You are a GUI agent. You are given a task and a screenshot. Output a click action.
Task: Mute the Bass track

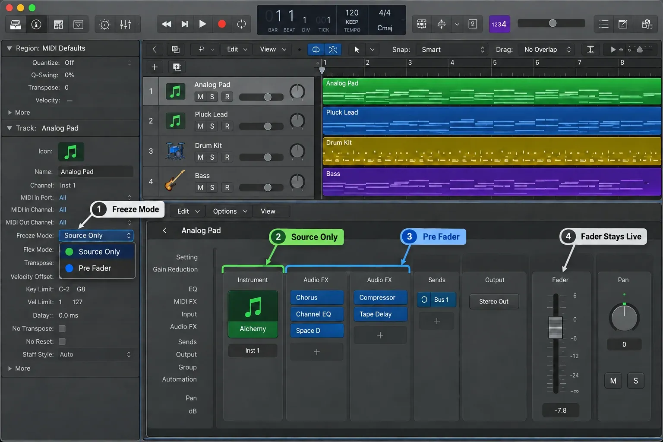tap(200, 187)
